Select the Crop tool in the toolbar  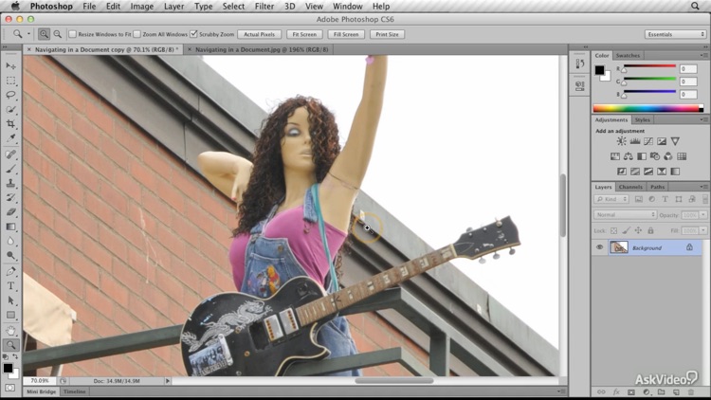point(11,124)
